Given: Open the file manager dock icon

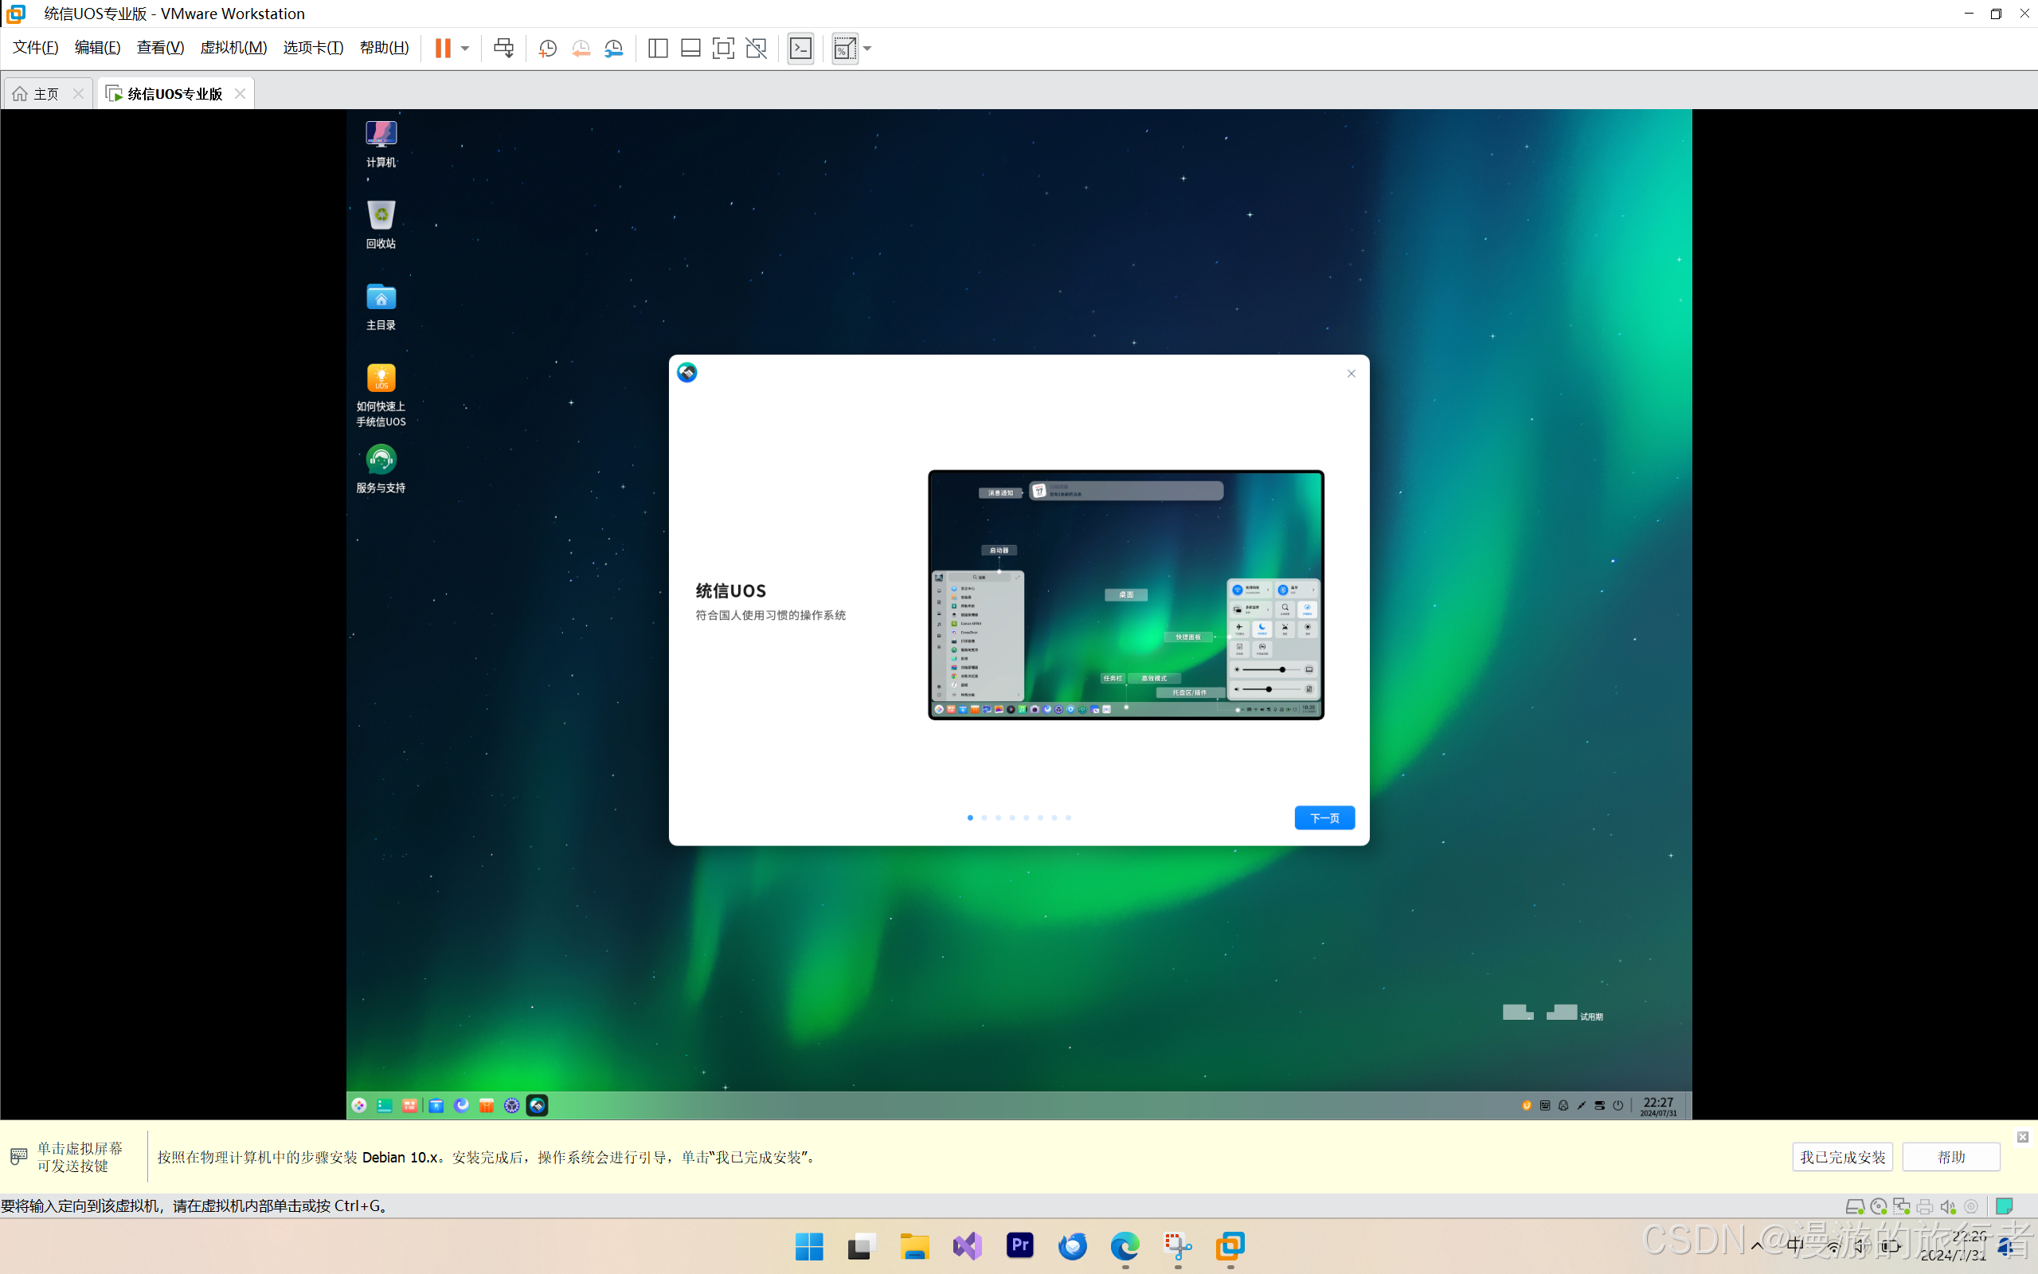Looking at the screenshot, I should (436, 1105).
